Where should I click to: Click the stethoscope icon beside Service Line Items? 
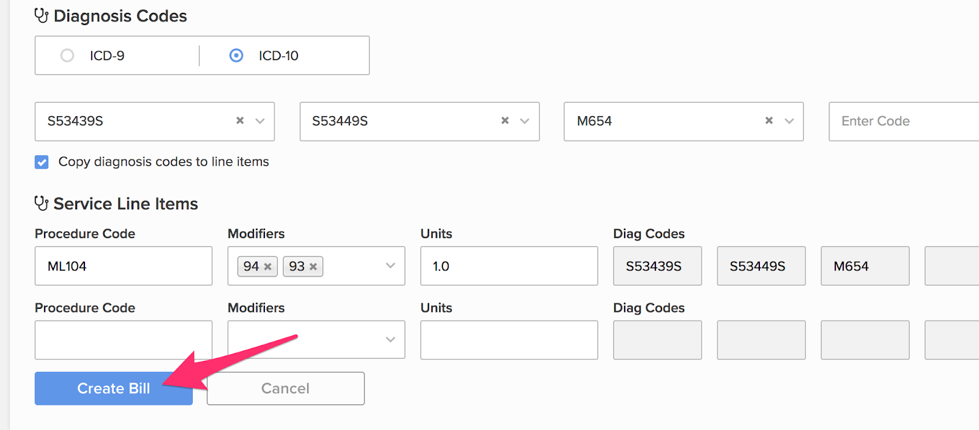(40, 203)
